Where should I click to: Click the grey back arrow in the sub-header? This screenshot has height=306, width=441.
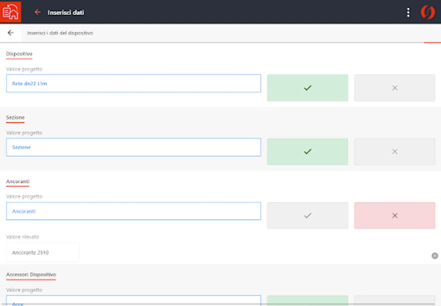point(11,33)
